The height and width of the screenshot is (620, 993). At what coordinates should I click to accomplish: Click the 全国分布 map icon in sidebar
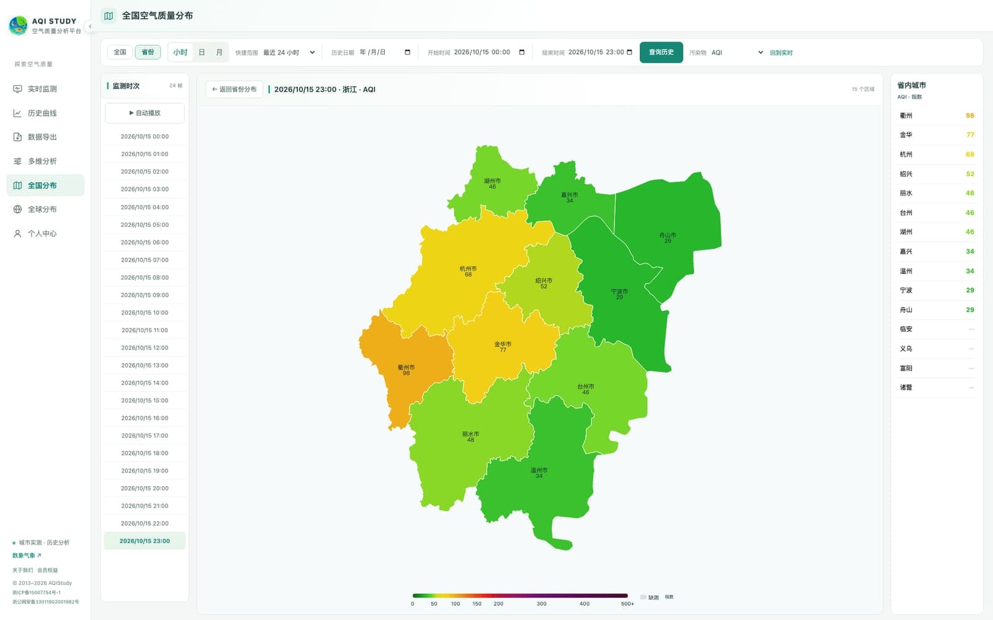click(x=17, y=185)
